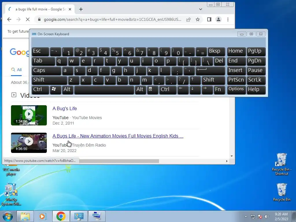
Task: Go back to the previous page in Chrome
Action: (9, 19)
